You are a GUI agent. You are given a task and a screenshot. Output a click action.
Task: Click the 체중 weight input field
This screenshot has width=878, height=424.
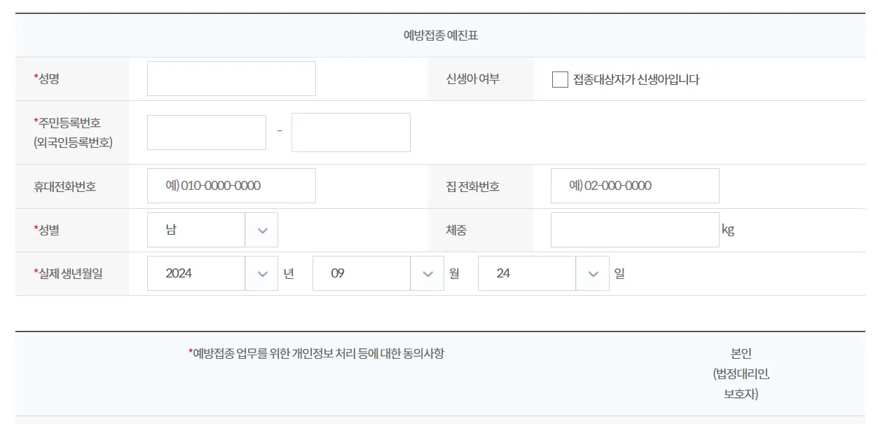635,230
